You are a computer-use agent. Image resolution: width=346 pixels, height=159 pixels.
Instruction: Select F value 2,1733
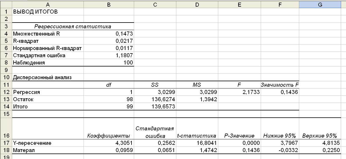tap(239, 92)
